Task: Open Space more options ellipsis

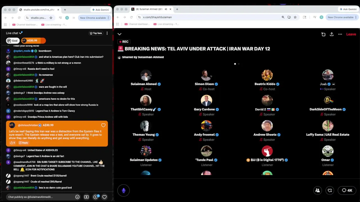Action: point(340,34)
